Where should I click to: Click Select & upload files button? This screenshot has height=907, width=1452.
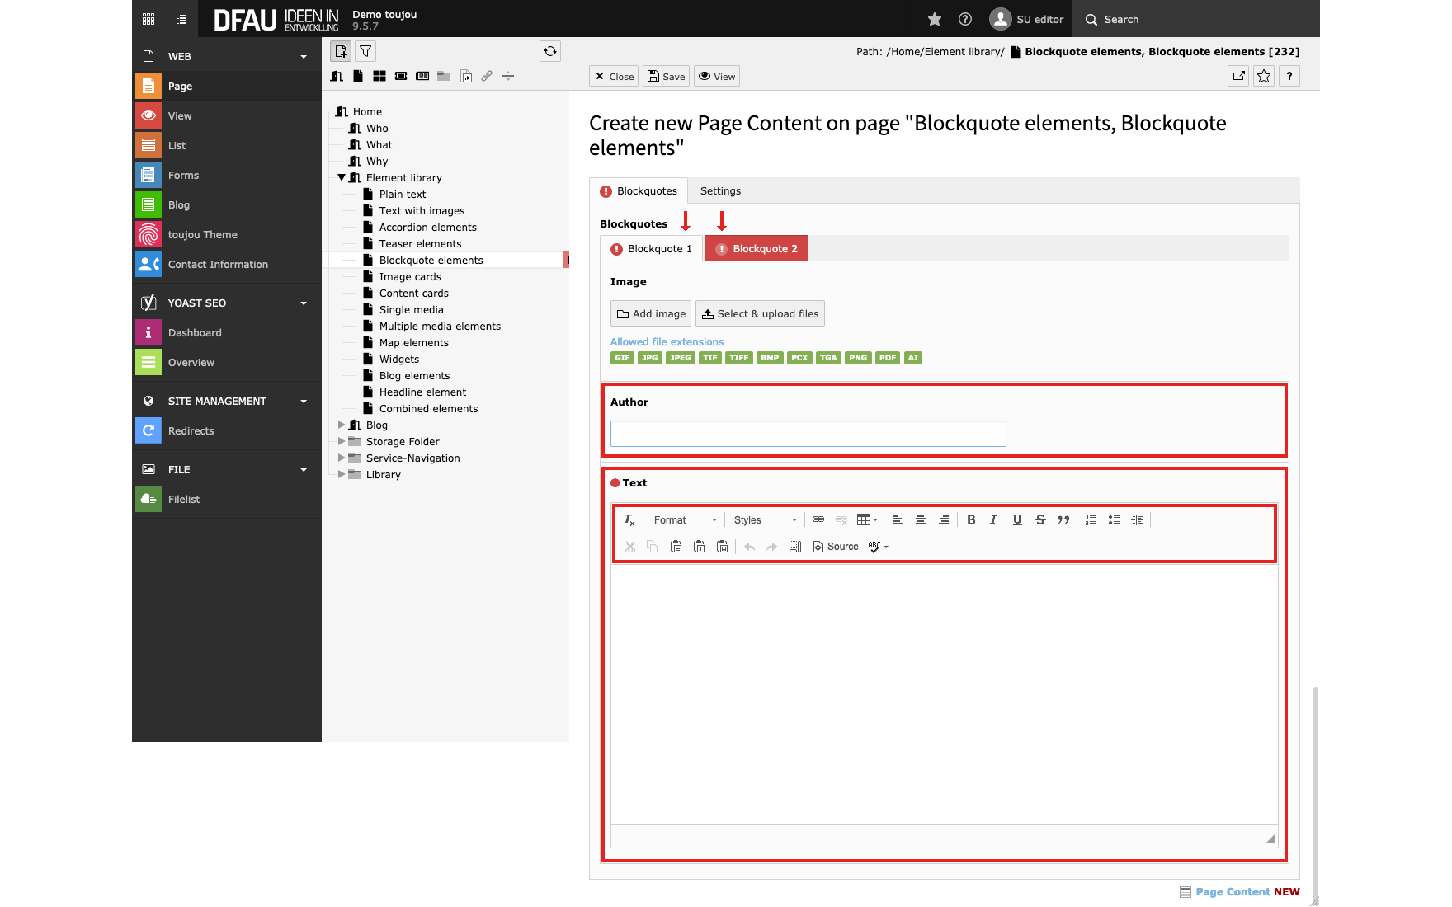(x=760, y=314)
